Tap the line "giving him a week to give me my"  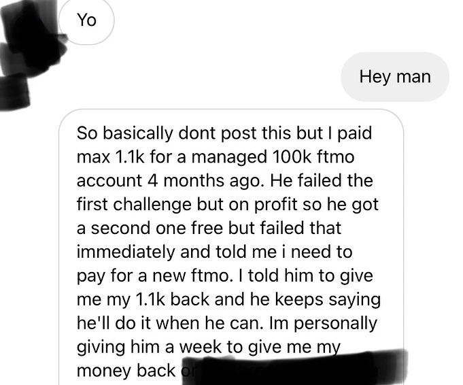coord(209,347)
